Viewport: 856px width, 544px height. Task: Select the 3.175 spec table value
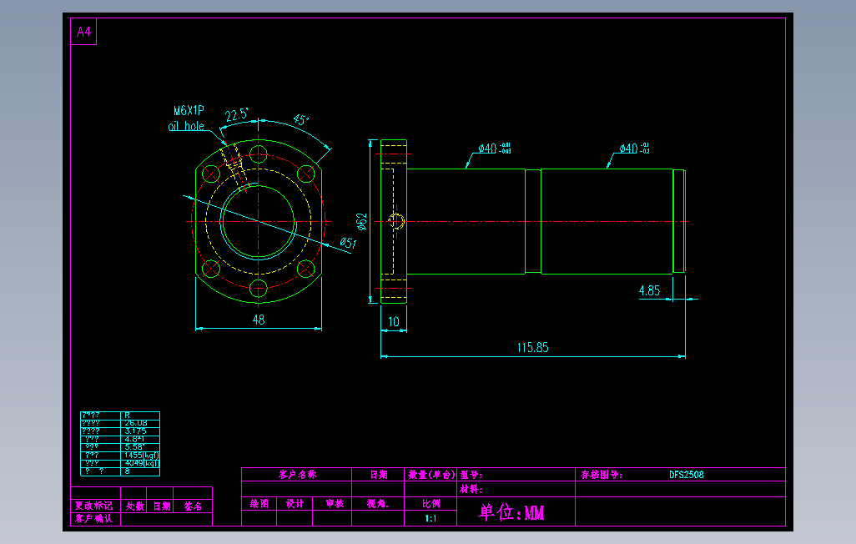point(135,431)
